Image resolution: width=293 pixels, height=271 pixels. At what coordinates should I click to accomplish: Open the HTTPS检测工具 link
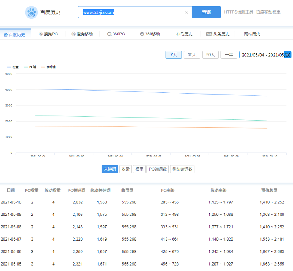[x=238, y=12]
